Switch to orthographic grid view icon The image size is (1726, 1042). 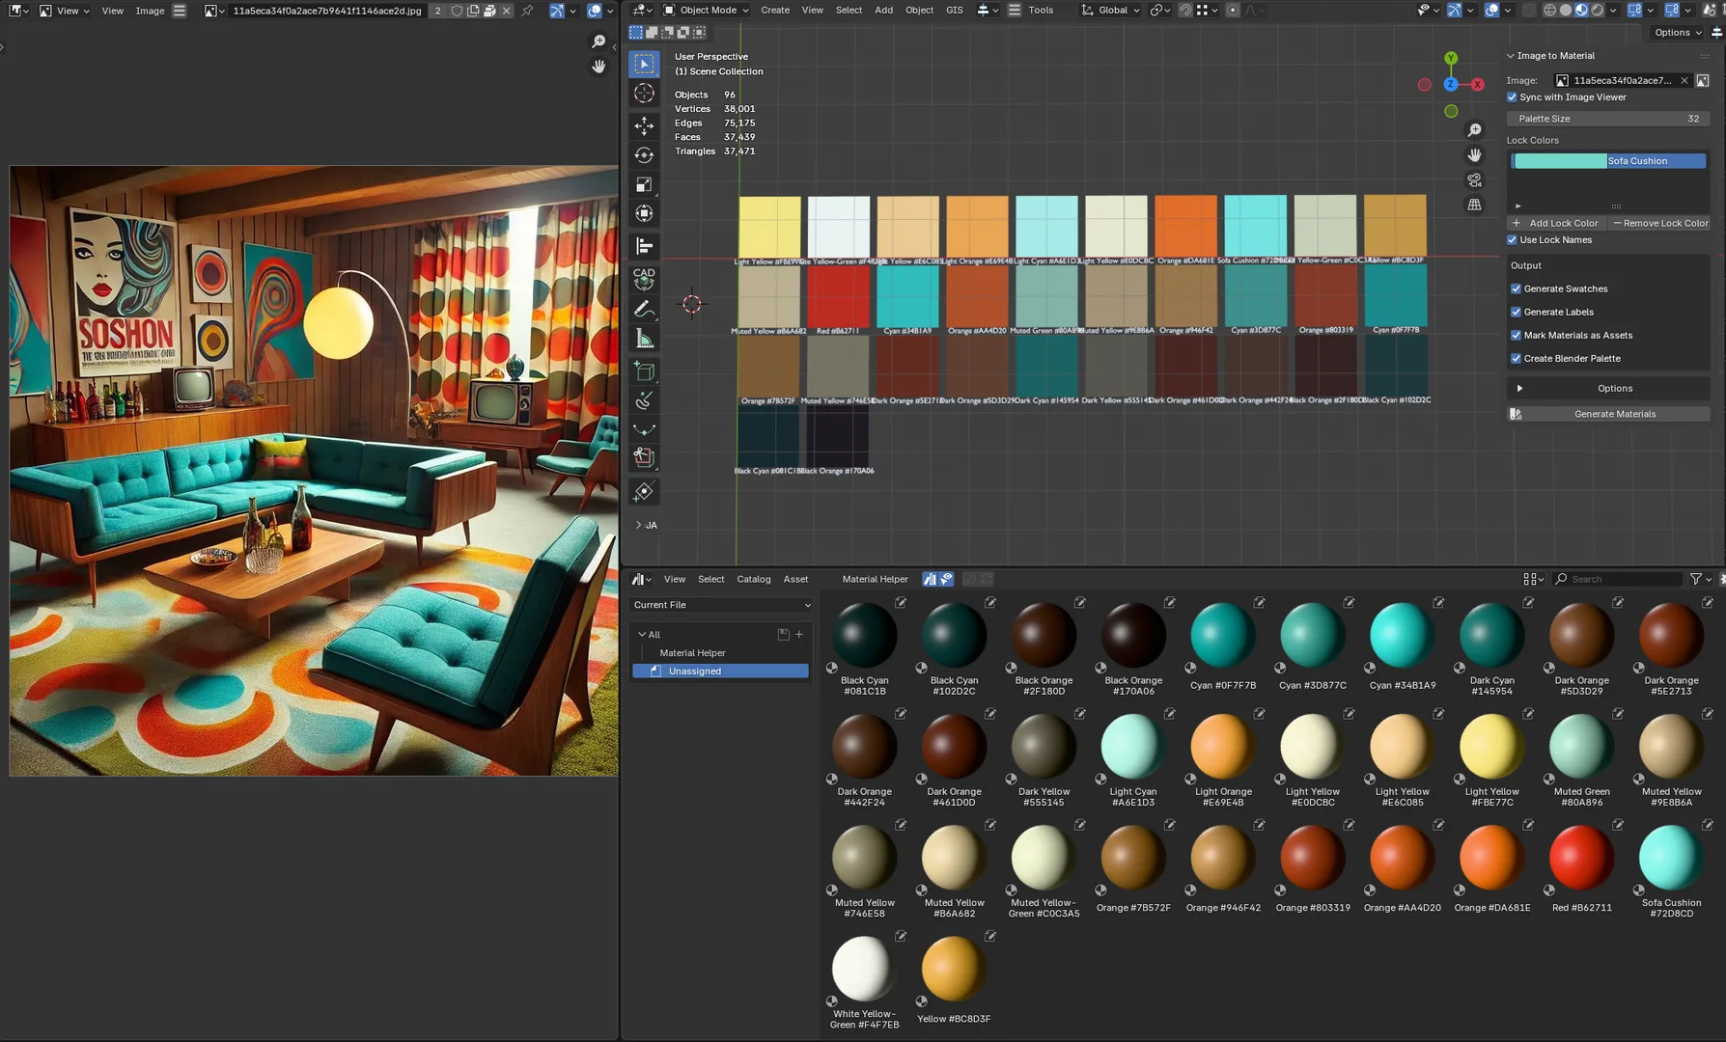pos(1474,205)
